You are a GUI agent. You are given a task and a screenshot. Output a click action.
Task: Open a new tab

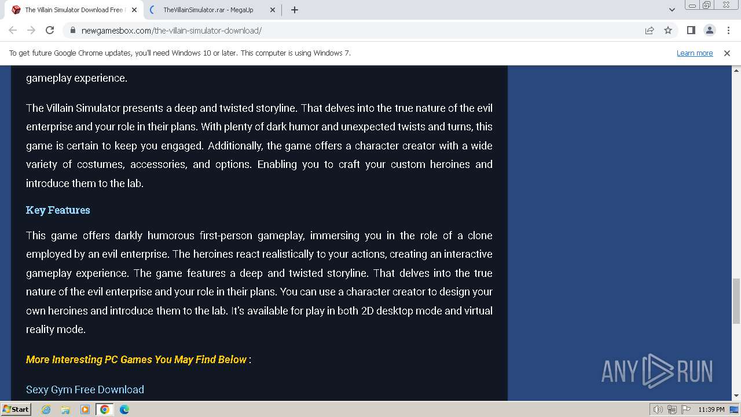pyautogui.click(x=295, y=10)
